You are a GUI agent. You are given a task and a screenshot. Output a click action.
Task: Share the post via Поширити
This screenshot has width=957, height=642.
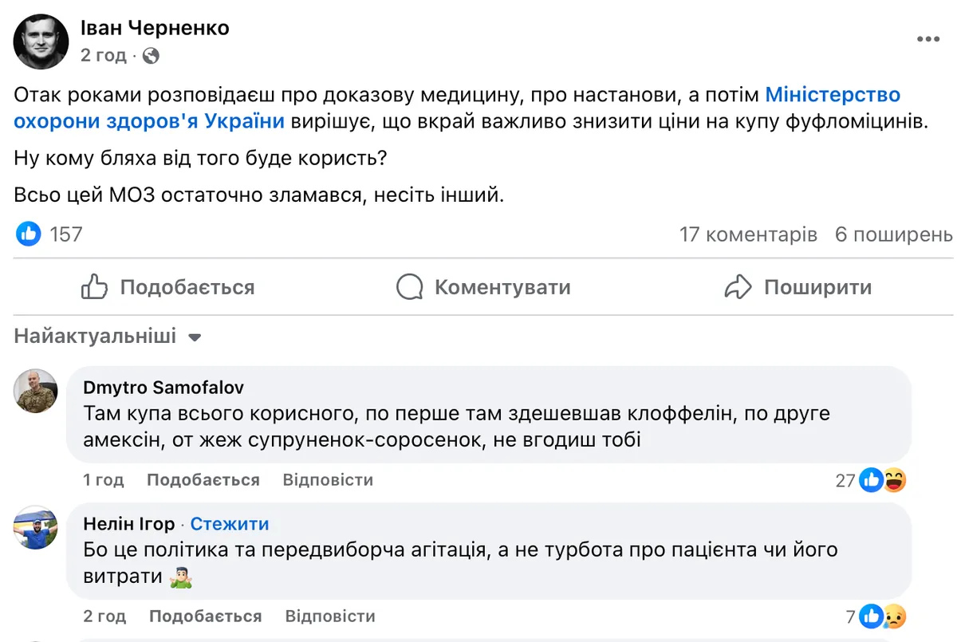(798, 287)
